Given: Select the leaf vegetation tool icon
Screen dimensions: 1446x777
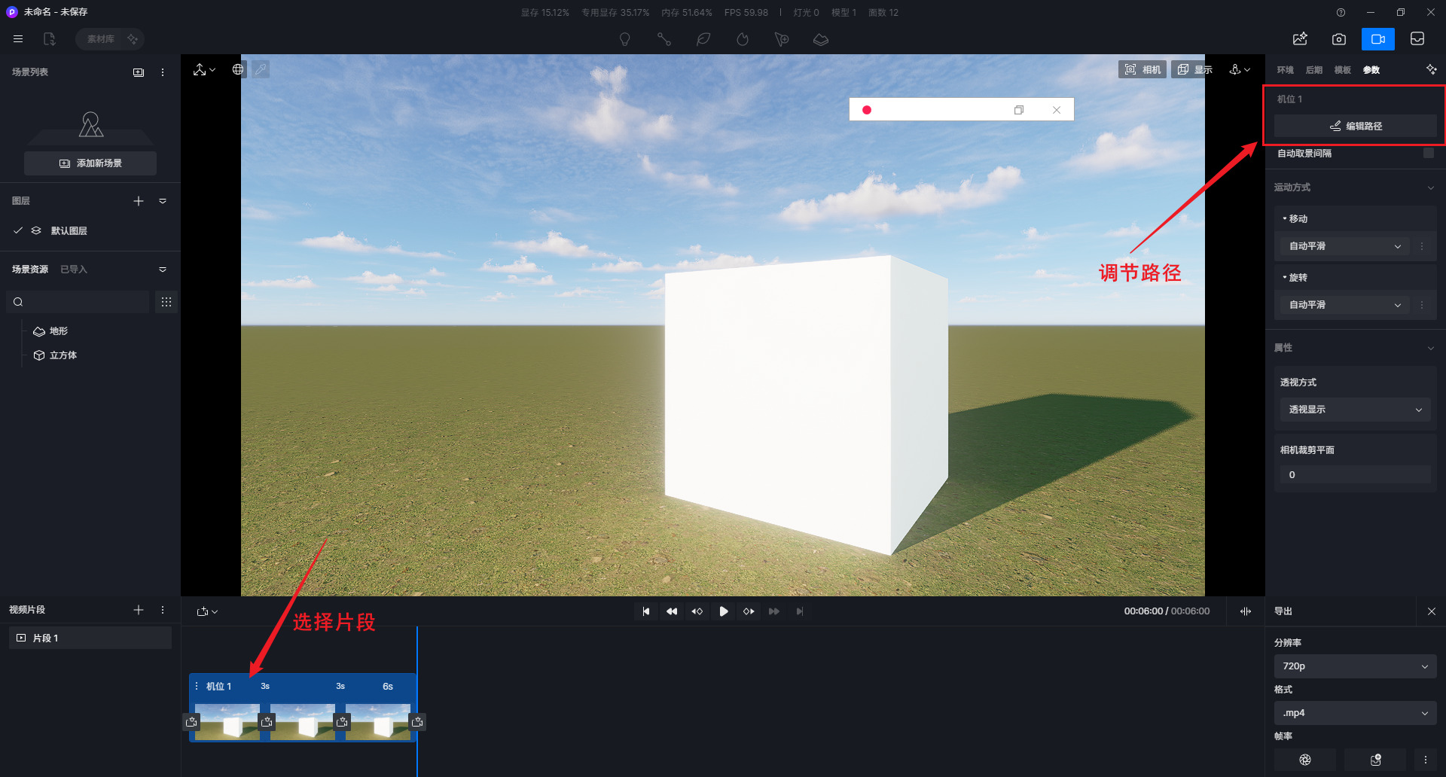Looking at the screenshot, I should click(x=703, y=39).
